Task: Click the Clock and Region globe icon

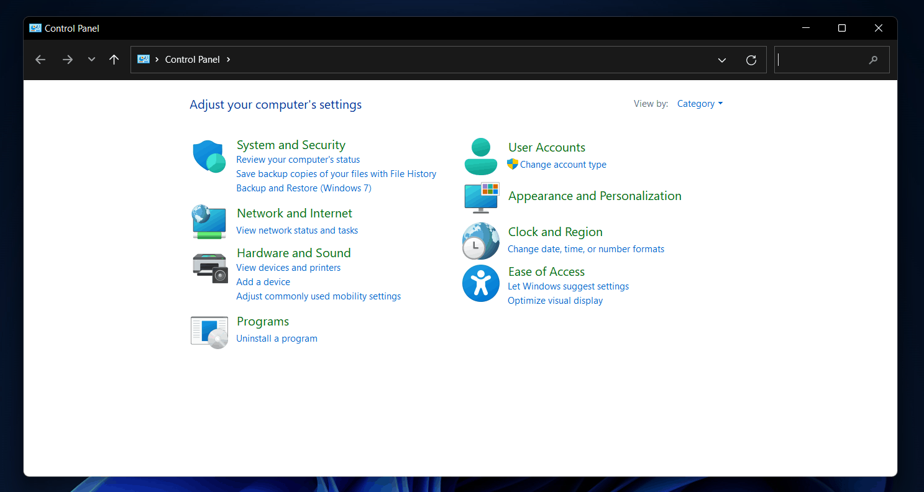Action: tap(480, 241)
